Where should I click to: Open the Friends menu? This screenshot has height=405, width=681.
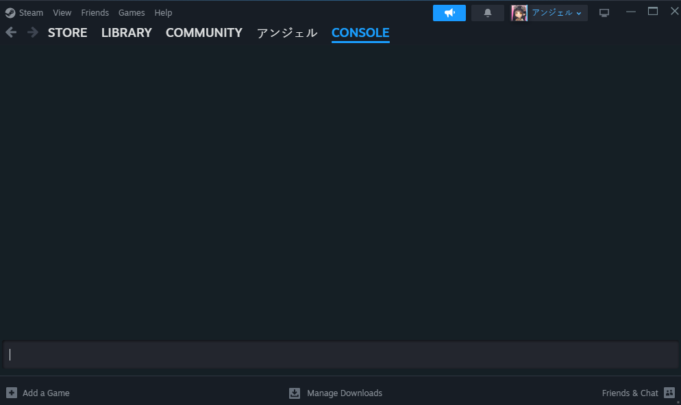[95, 13]
